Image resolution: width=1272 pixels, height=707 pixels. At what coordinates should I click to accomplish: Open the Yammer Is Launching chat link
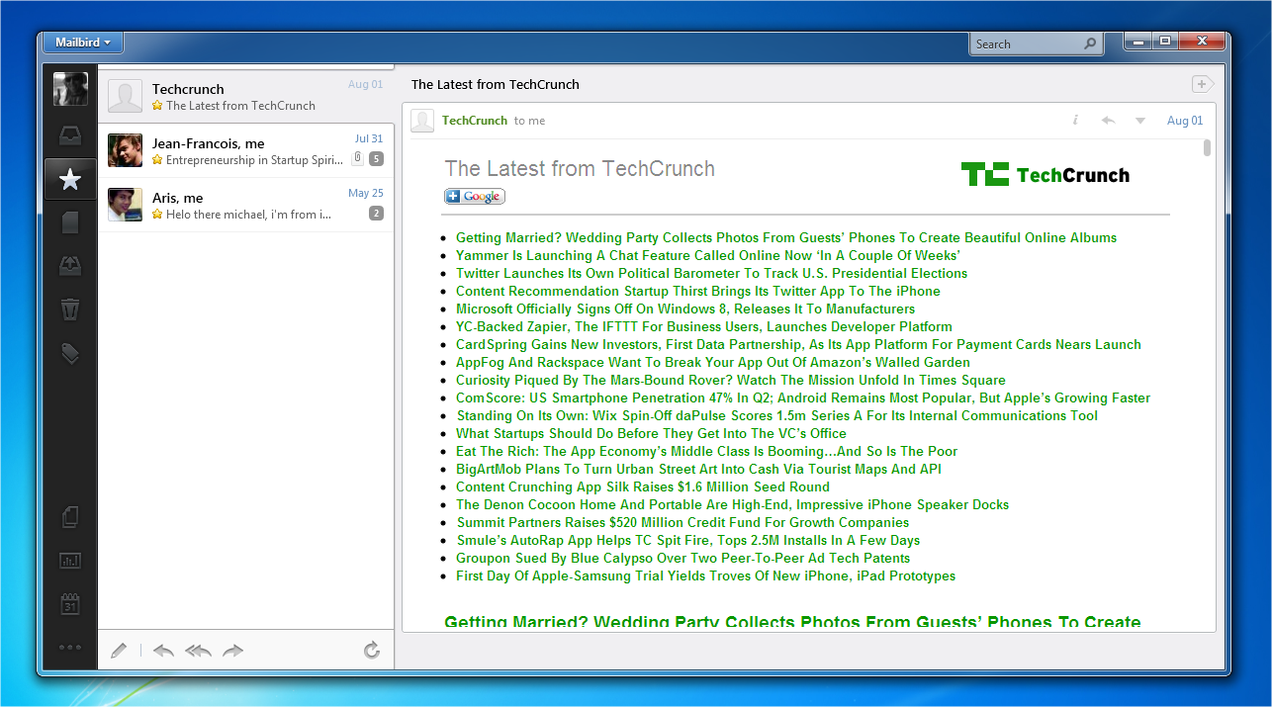click(708, 255)
